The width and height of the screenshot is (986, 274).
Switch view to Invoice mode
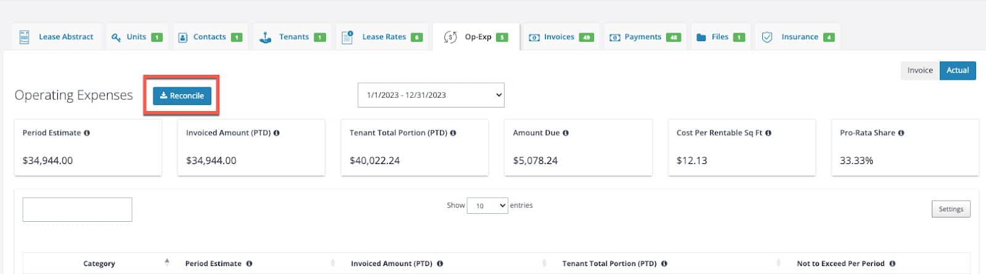920,71
